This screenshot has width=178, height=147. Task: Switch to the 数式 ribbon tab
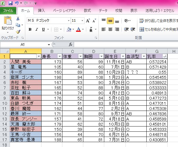coord(87,11)
